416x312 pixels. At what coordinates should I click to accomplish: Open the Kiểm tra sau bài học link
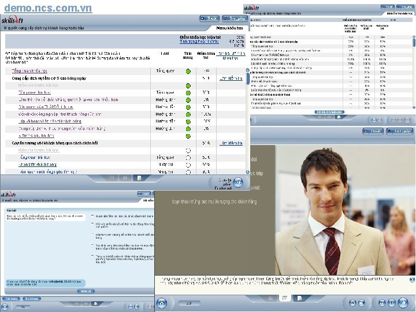(36, 136)
